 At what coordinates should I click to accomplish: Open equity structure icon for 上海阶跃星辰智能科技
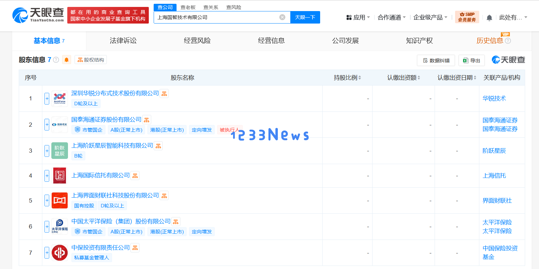tap(158, 146)
